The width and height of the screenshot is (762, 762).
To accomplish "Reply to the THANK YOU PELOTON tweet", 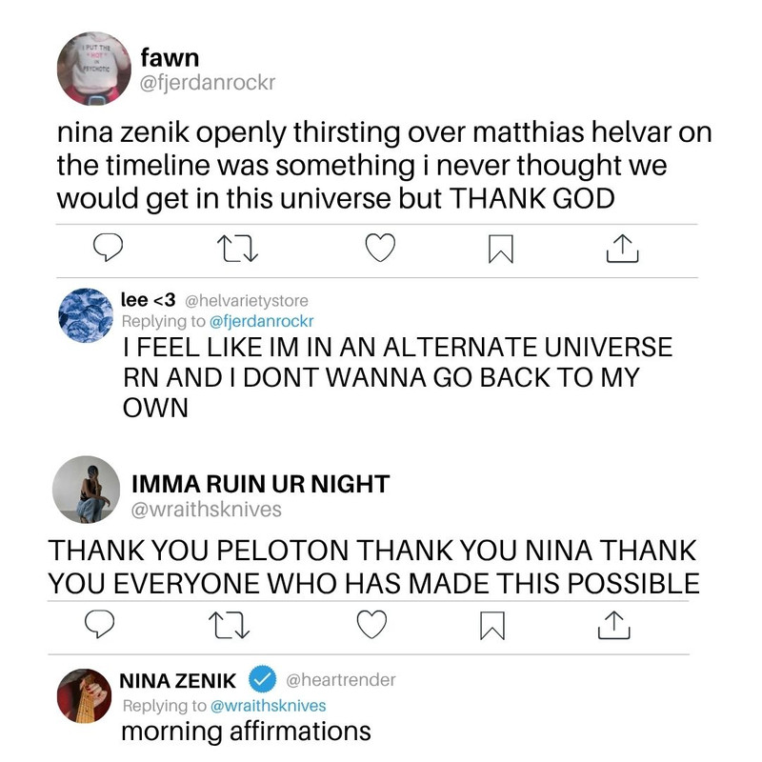I will point(100,624).
